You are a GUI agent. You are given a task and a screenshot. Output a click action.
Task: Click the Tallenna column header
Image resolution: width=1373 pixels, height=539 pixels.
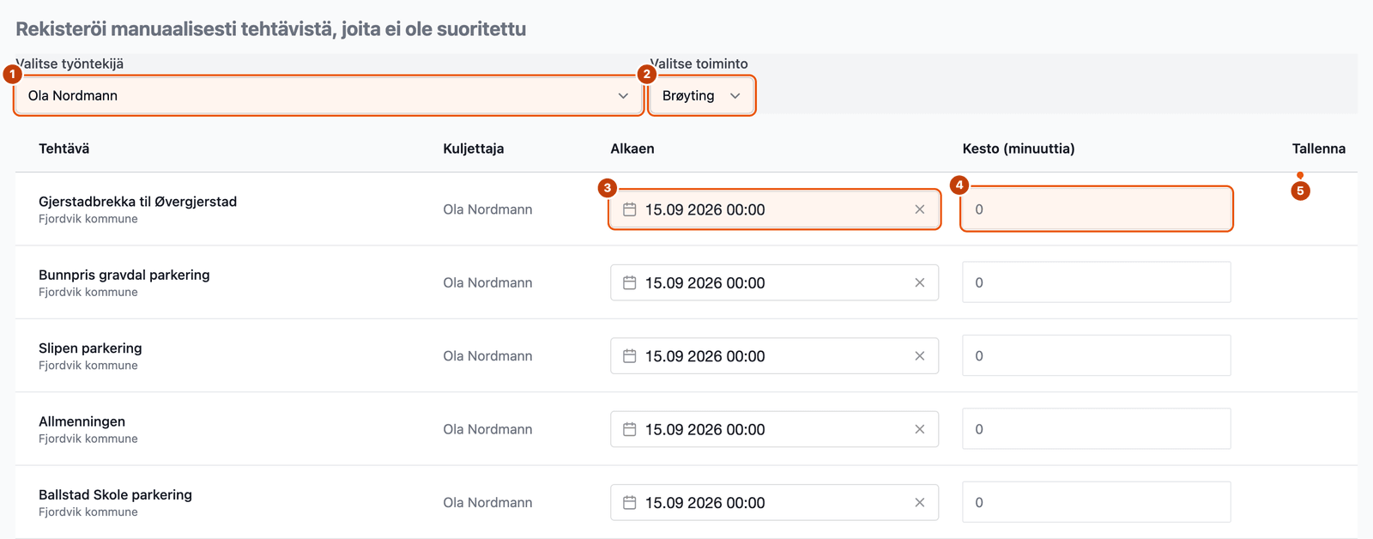click(1318, 148)
